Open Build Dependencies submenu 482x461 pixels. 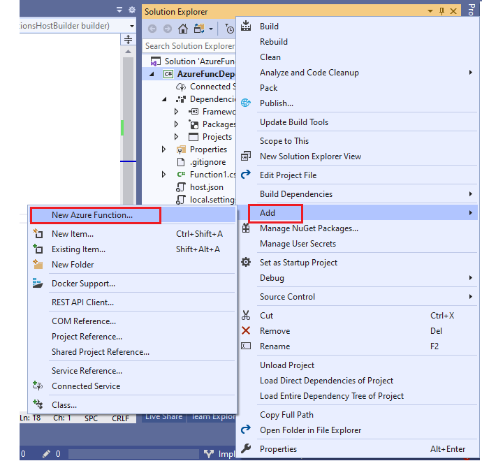point(358,194)
